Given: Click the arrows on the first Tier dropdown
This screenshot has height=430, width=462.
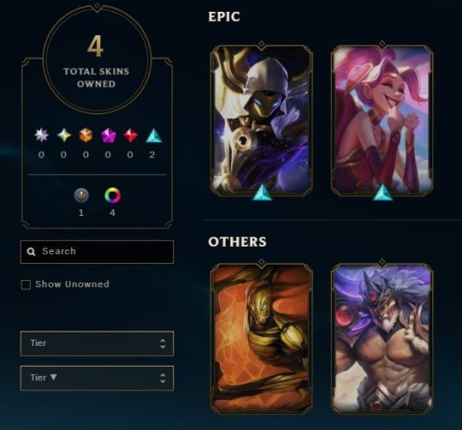Looking at the screenshot, I should 162,343.
